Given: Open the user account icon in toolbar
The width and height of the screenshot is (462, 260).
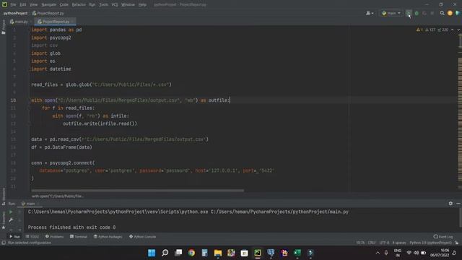Looking at the screenshot, I should tap(368, 13).
